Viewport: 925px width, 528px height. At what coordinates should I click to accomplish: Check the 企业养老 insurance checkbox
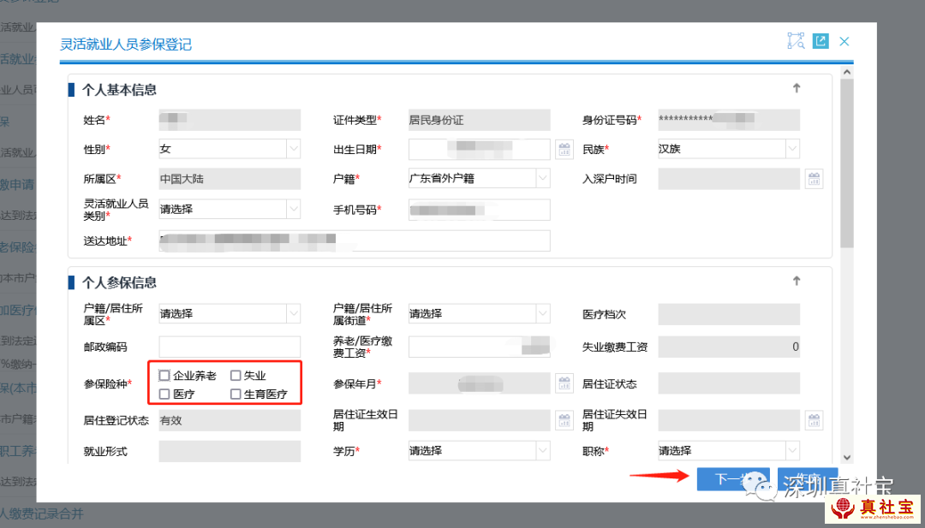pos(164,376)
